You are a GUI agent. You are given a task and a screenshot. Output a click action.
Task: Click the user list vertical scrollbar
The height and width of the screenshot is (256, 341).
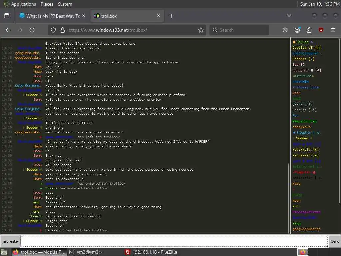coord(340,121)
